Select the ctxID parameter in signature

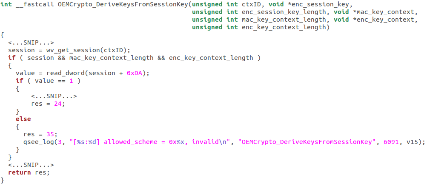click(250, 5)
